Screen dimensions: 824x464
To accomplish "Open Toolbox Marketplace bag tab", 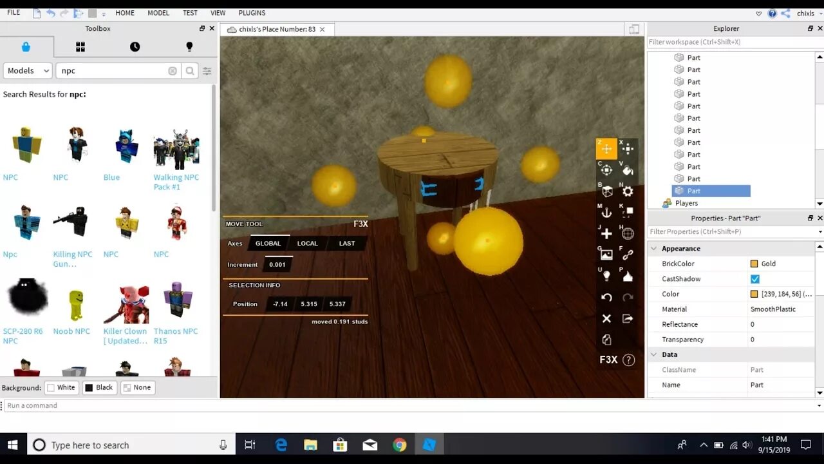I will point(26,46).
